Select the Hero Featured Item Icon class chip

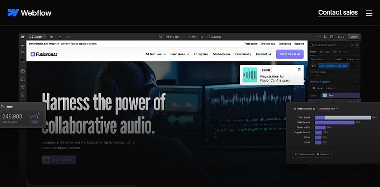click(x=333, y=66)
